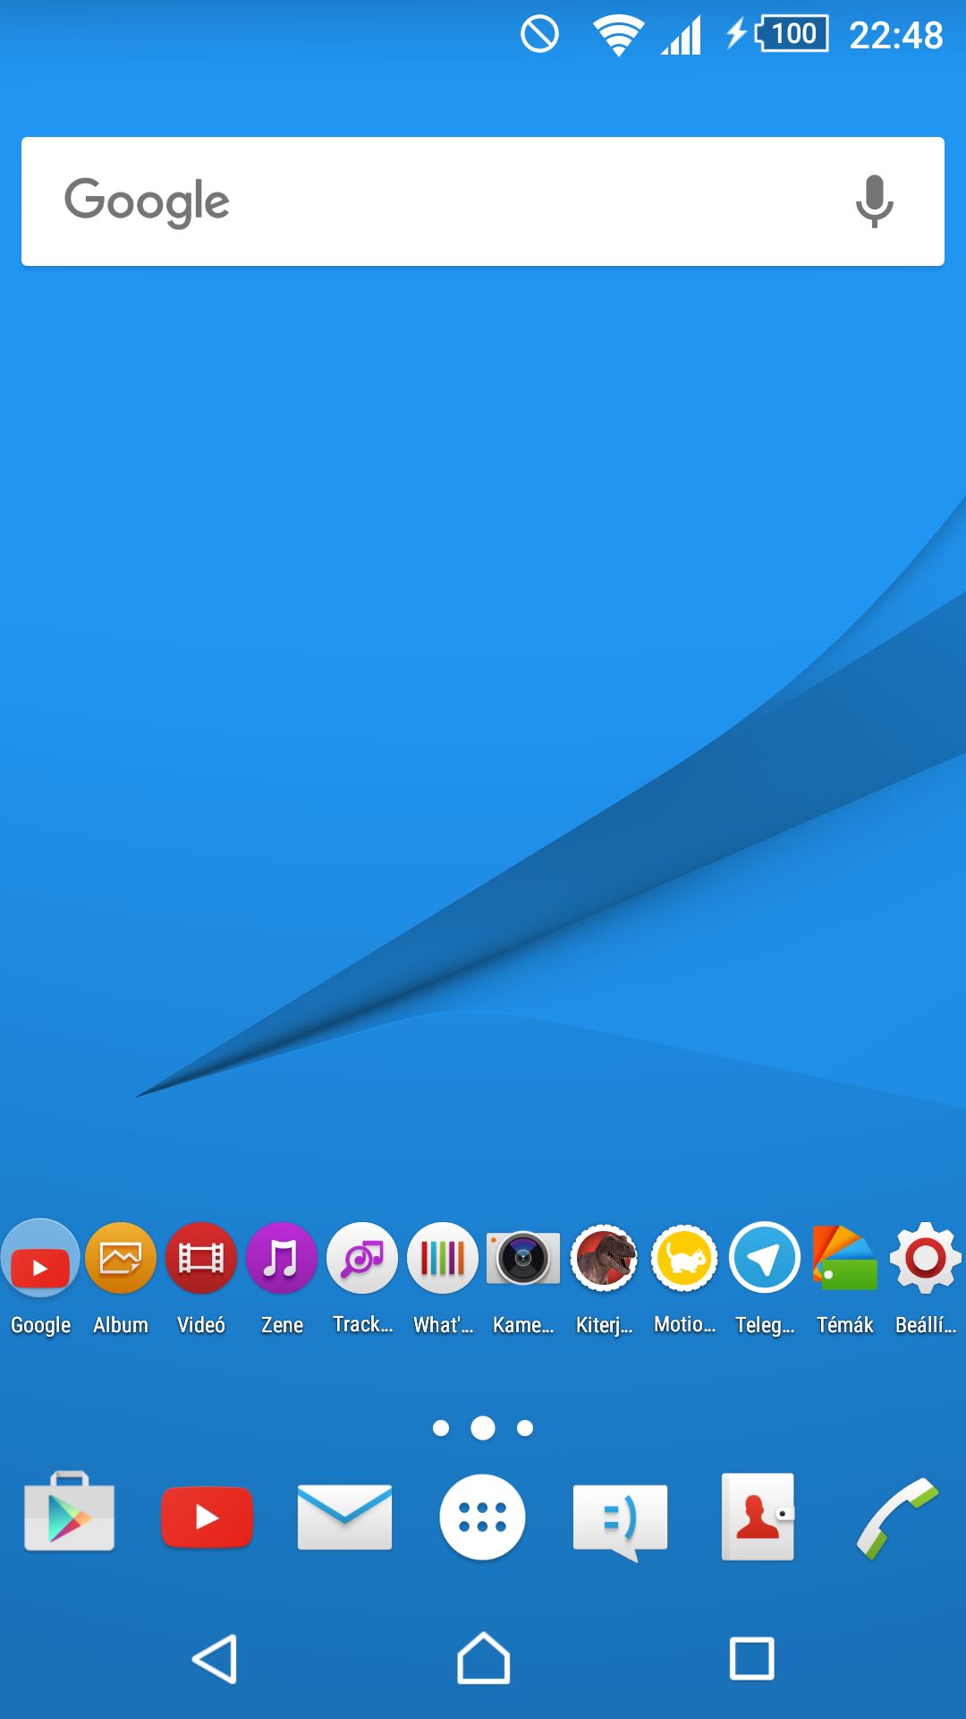Switch to the third home page dot
This screenshot has height=1719, width=966.
(x=525, y=1428)
